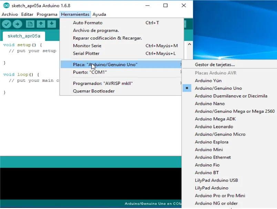Click the Open sketch up-arrow icon

tap(41, 24)
